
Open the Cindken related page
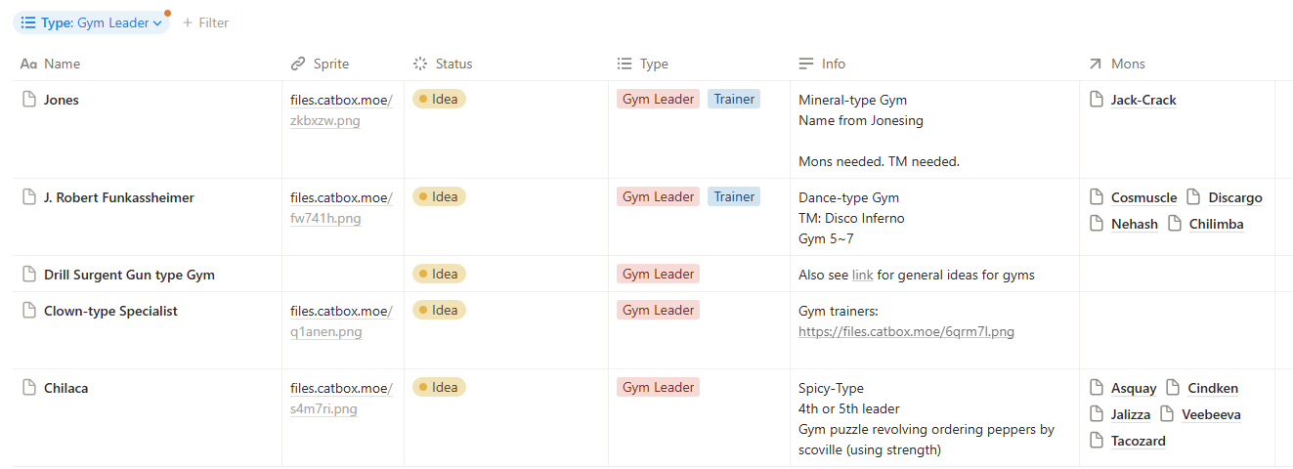[1213, 388]
